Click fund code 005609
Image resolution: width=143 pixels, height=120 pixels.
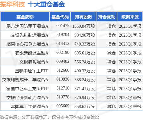click(63, 106)
